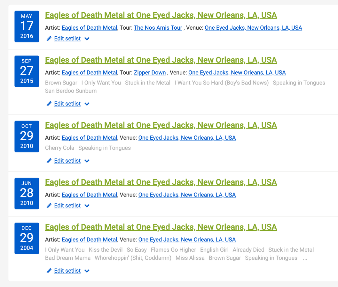Click the pencil icon for Jun 28 2010 setlist
This screenshot has height=287, width=338.
click(x=49, y=206)
